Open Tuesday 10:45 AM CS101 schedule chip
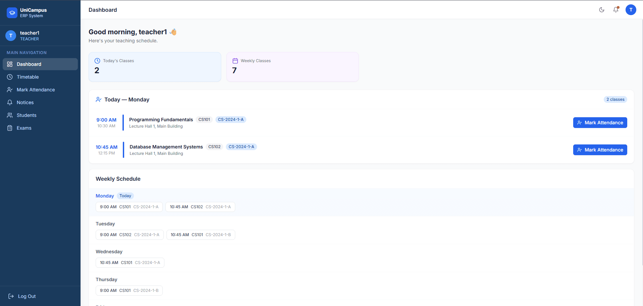The image size is (643, 306). point(201,235)
